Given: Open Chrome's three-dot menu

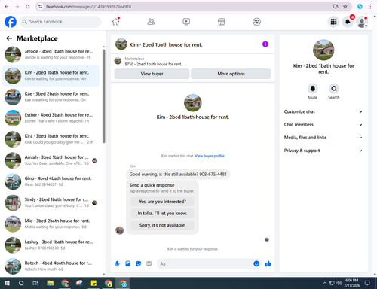Looking at the screenshot, I should (x=370, y=7).
